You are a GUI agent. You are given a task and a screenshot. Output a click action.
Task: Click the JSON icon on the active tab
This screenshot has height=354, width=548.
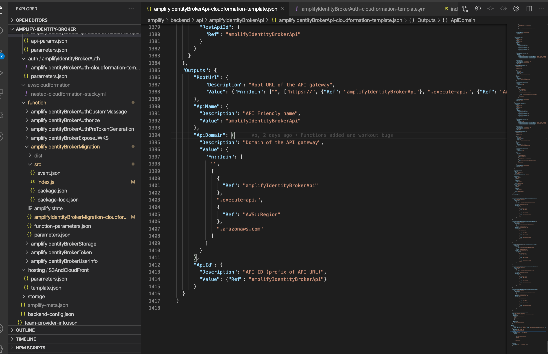(149, 9)
